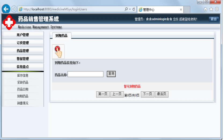
Task: Open 紧缺药品 submenu item
Action: [x=23, y=82]
